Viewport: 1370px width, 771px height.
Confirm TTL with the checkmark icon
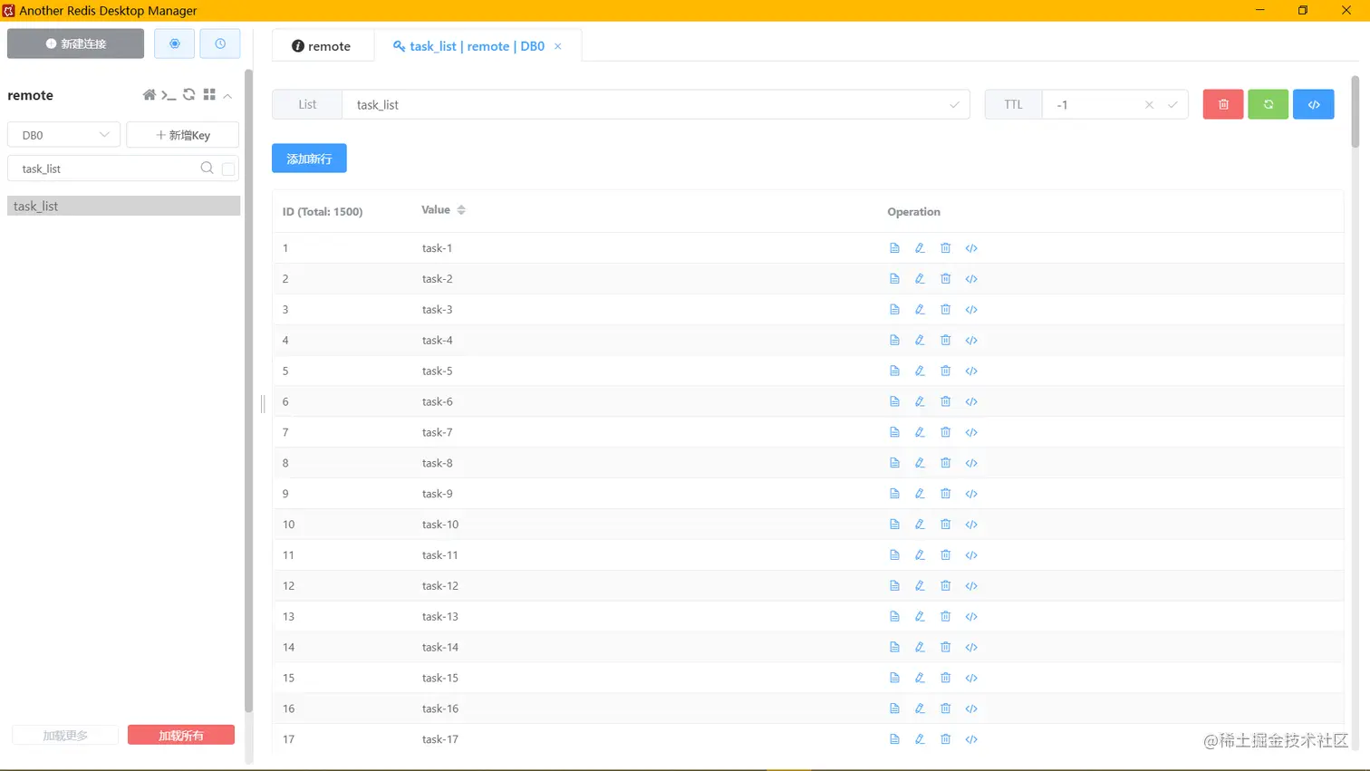[x=1172, y=105]
